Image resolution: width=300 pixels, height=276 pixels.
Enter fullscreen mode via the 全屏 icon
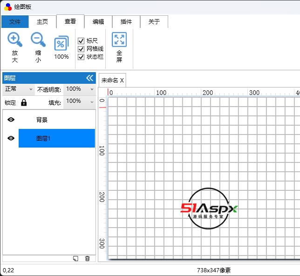[x=119, y=40]
